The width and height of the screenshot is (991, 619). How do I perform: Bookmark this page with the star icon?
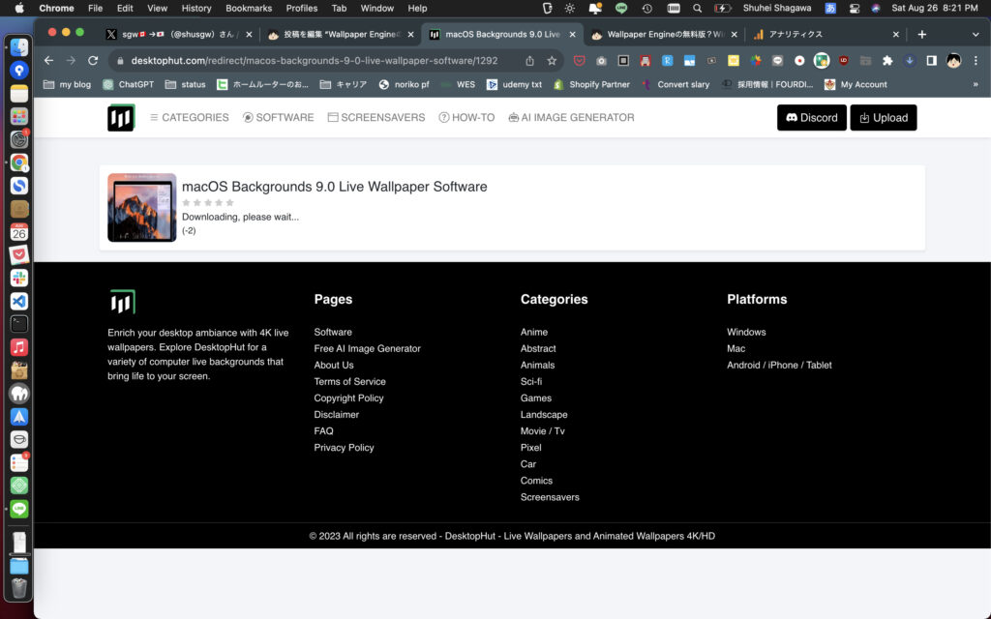(552, 61)
